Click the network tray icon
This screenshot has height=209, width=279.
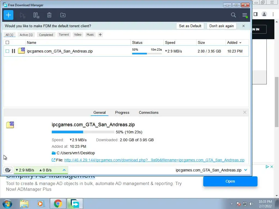[x=245, y=204]
